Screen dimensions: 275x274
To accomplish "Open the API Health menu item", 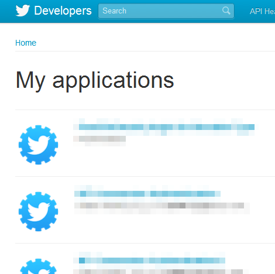I will coord(262,11).
